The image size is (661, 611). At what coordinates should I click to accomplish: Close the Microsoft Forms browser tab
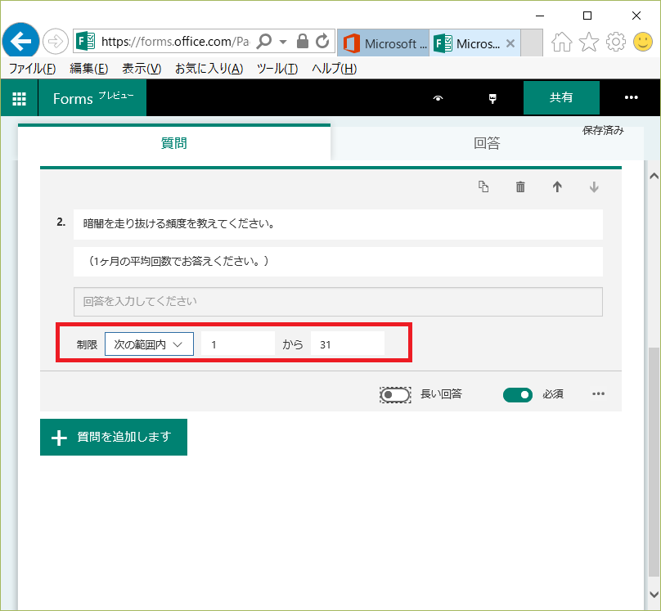[510, 43]
